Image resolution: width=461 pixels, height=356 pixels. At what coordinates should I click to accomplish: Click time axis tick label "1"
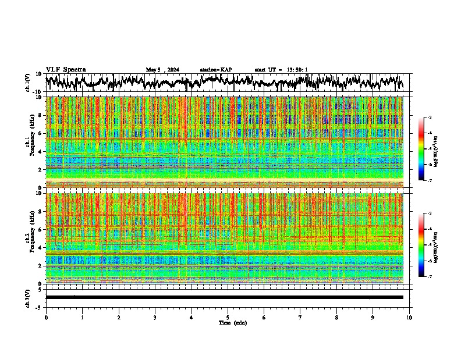pyautogui.click(x=82, y=318)
